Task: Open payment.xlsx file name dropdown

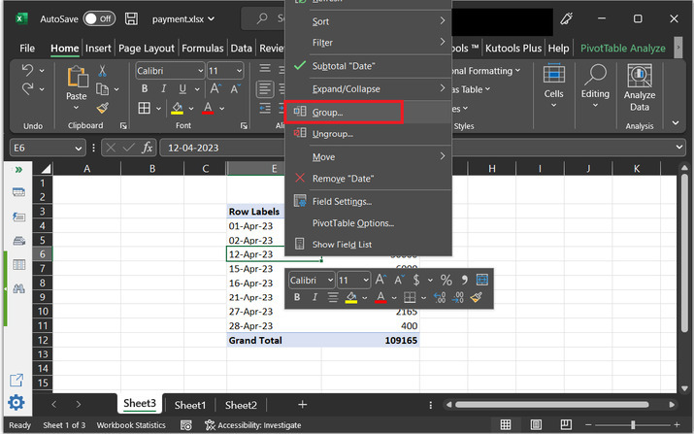Action: pos(212,19)
